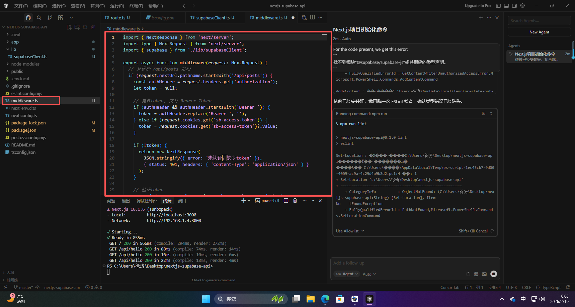
Task: Pop out the running command block
Action: [x=484, y=113]
